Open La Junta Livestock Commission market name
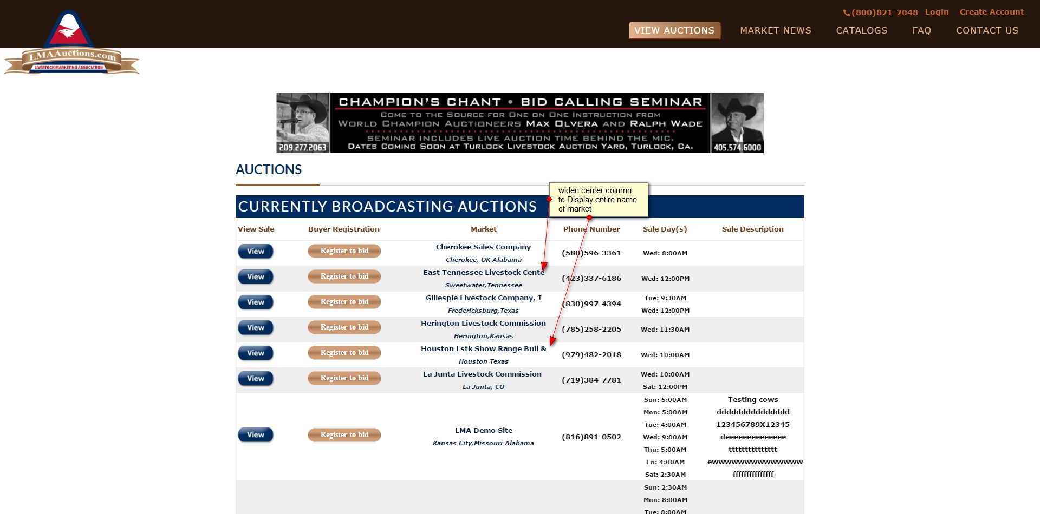1040x514 pixels. coord(482,374)
